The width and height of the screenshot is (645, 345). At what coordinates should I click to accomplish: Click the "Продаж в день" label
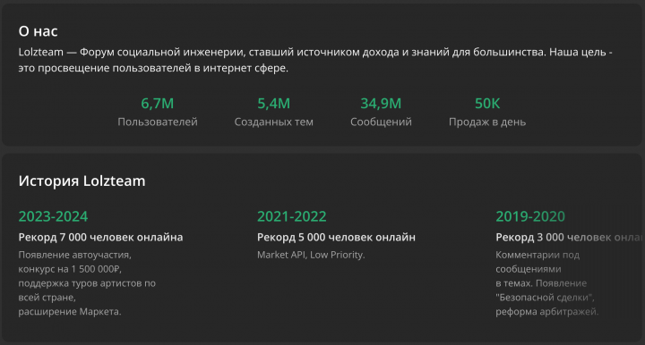point(487,122)
